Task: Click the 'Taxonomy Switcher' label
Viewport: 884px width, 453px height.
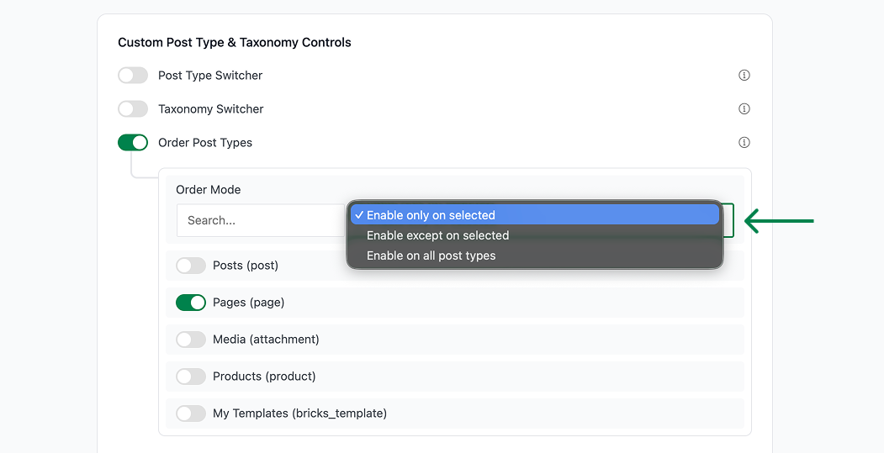Action: (x=211, y=109)
